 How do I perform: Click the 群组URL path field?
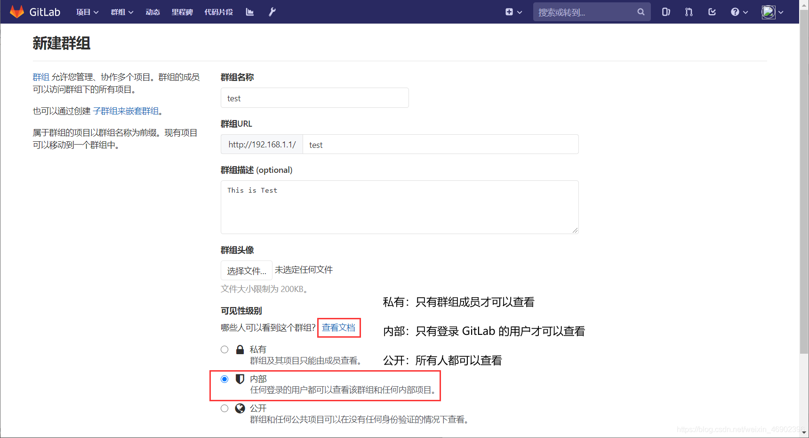pos(441,145)
